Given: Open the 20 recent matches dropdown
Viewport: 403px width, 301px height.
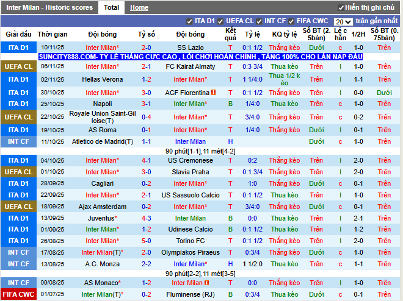Looking at the screenshot, I should tap(343, 22).
